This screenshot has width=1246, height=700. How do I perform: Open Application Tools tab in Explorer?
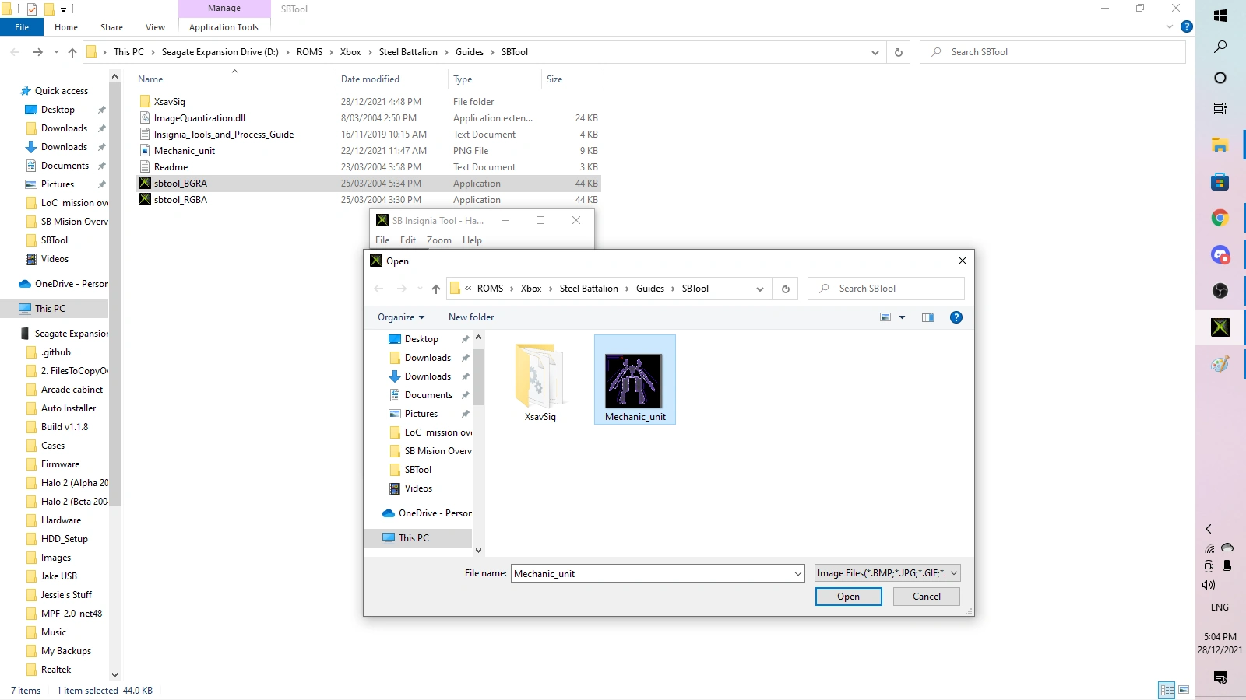pyautogui.click(x=224, y=27)
